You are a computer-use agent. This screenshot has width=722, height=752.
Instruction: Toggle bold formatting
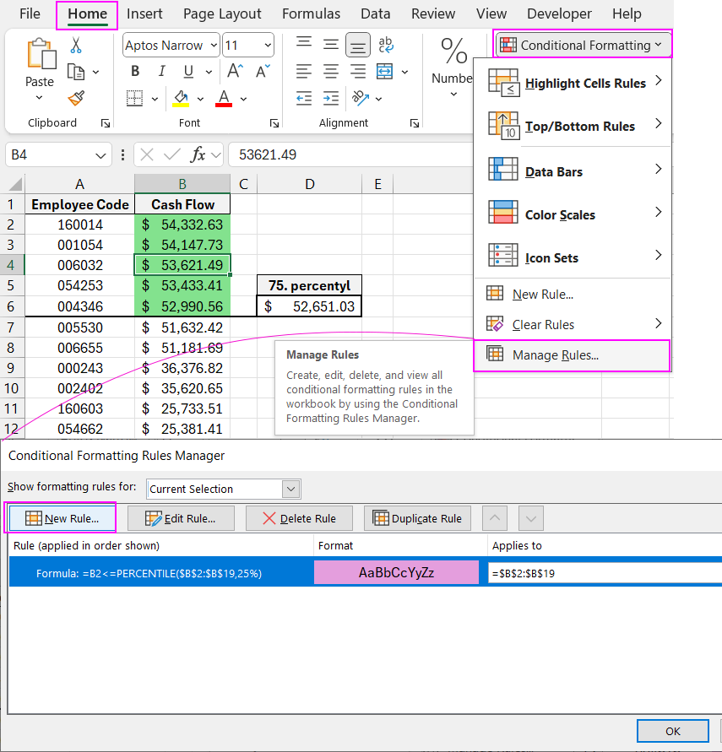pyautogui.click(x=135, y=72)
